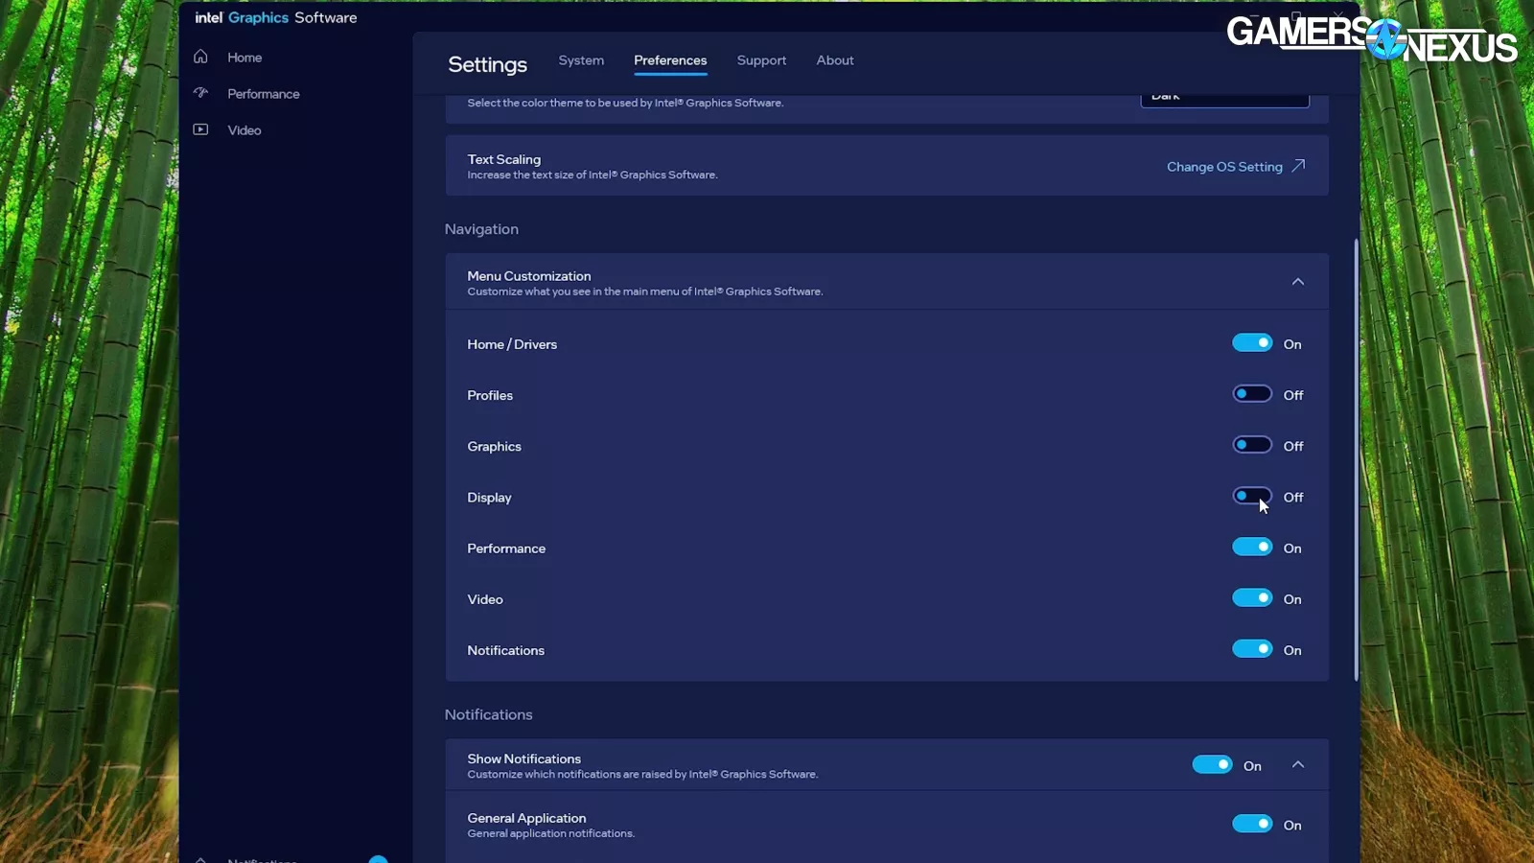Screen dimensions: 1534x863
Task: Disable the Home / Drivers menu toggle
Action: 1251,343
